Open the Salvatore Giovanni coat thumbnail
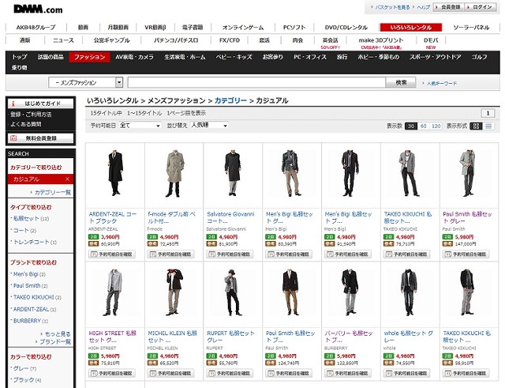Image resolution: width=505 pixels, height=388 pixels. click(233, 174)
